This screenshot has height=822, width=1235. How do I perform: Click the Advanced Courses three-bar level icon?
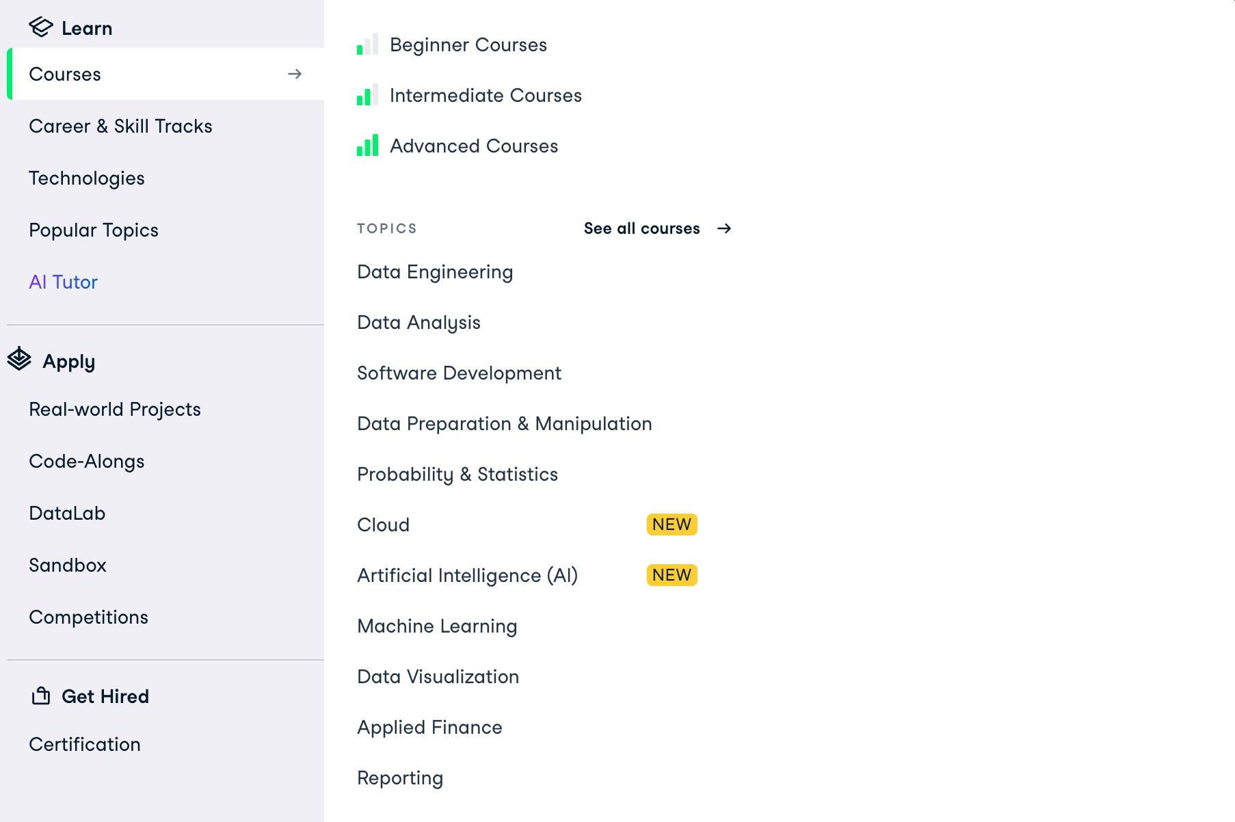tap(367, 146)
